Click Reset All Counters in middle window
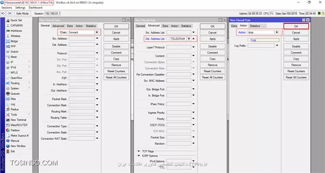Viewport: 325px width, 173px height. 212,77
